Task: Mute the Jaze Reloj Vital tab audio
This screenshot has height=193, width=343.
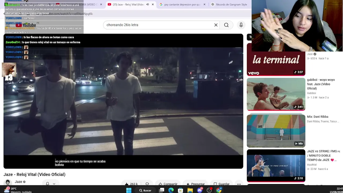Action: tap(147, 4)
